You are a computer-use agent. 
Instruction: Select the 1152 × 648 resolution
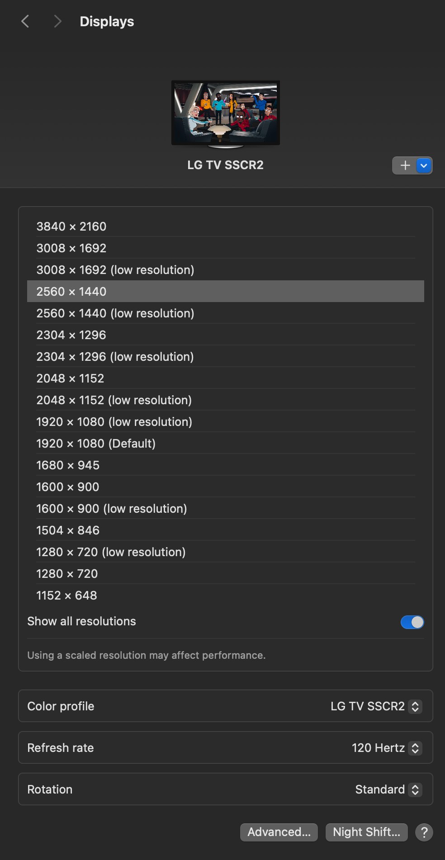click(67, 595)
